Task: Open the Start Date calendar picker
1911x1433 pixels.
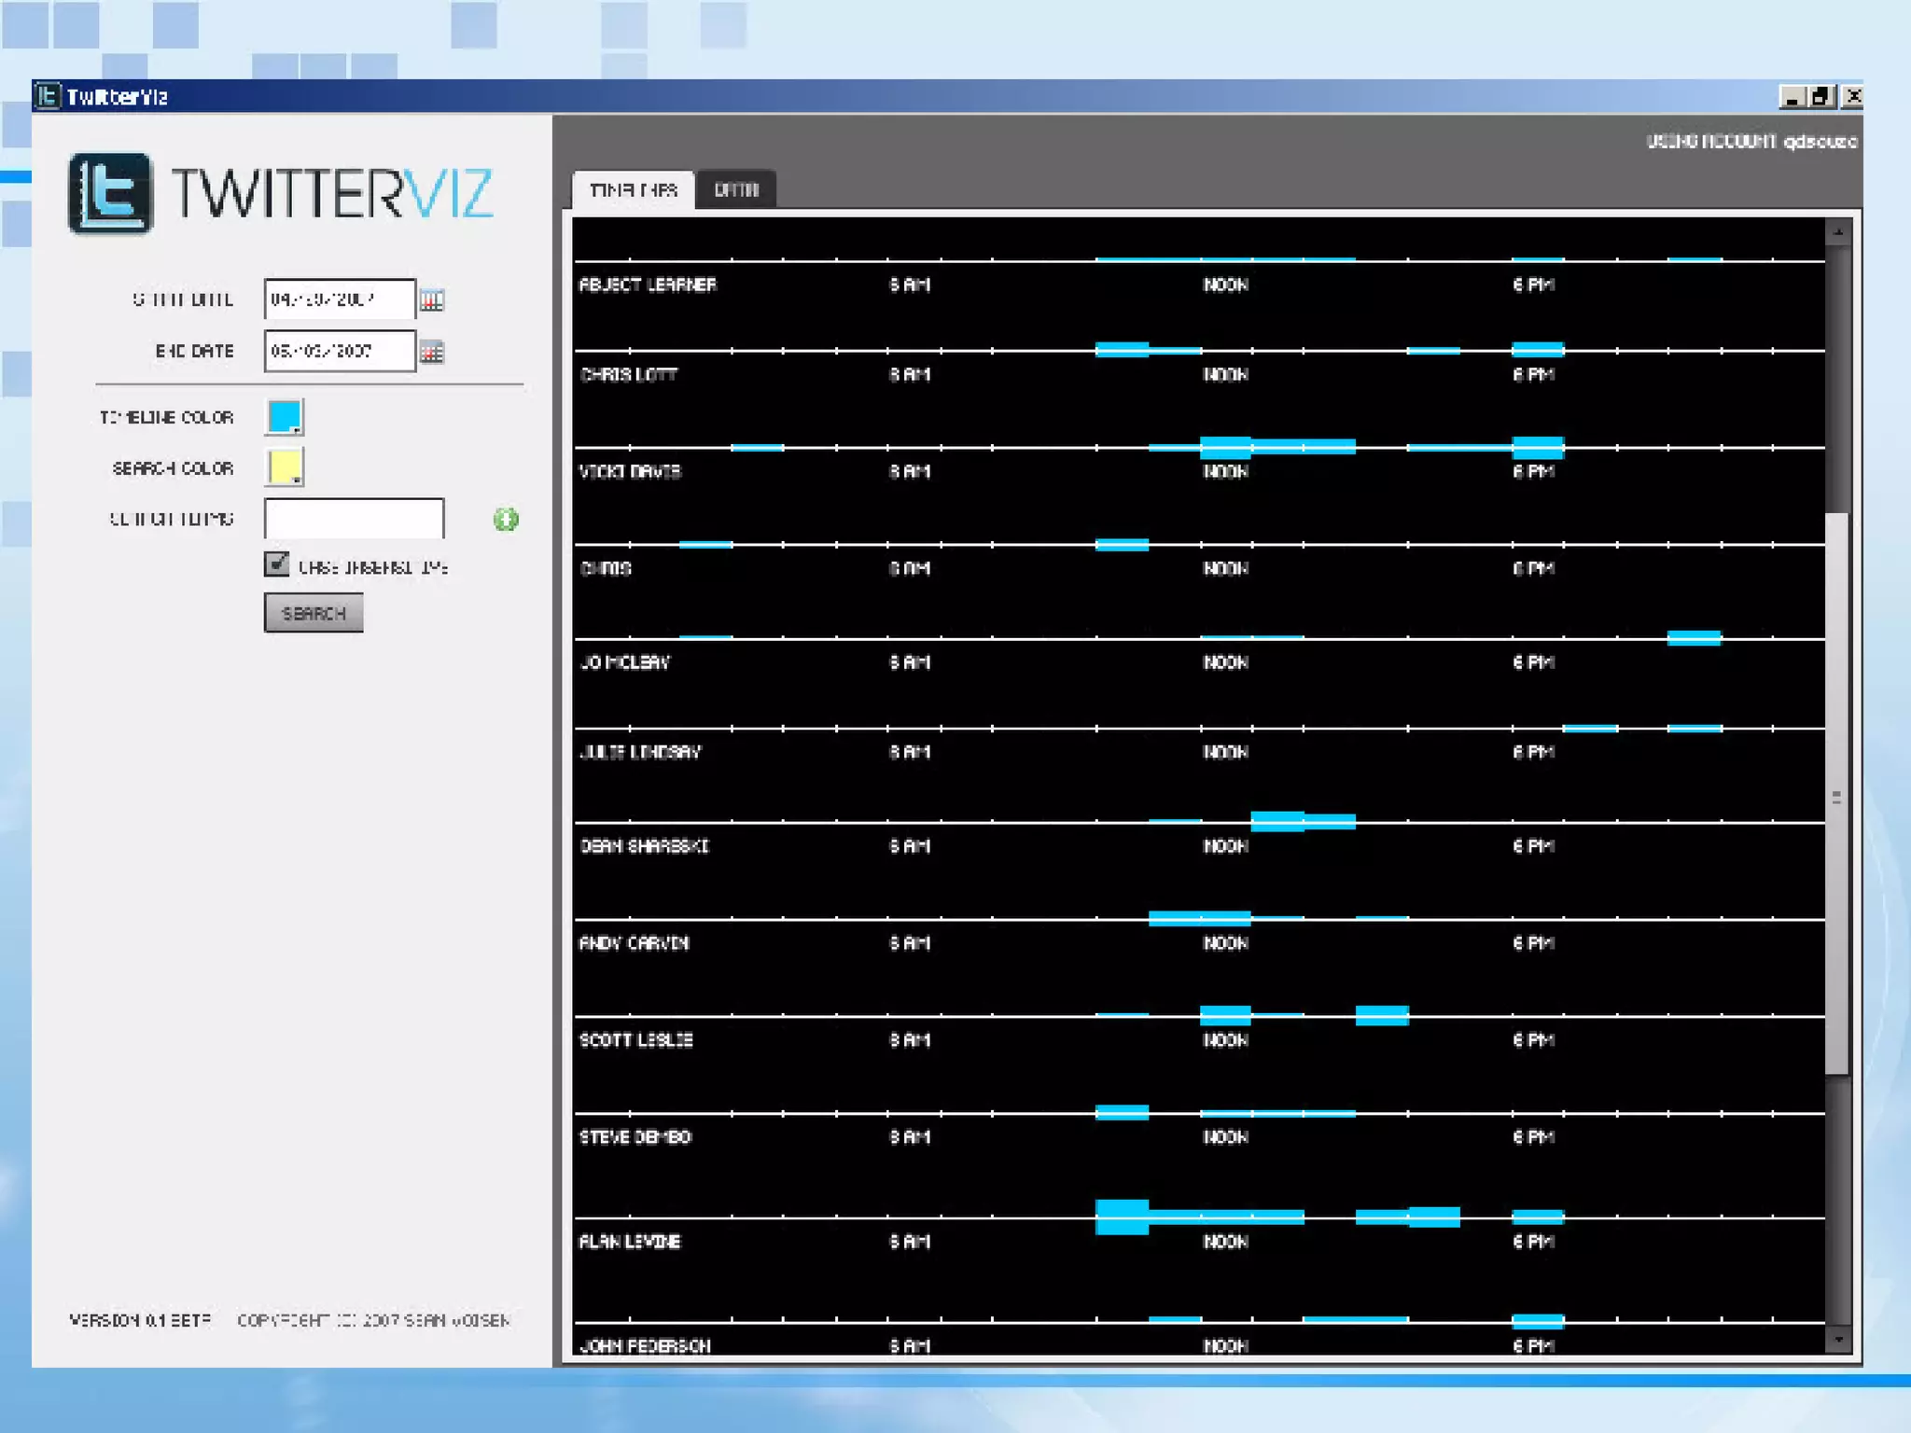Action: [x=431, y=299]
